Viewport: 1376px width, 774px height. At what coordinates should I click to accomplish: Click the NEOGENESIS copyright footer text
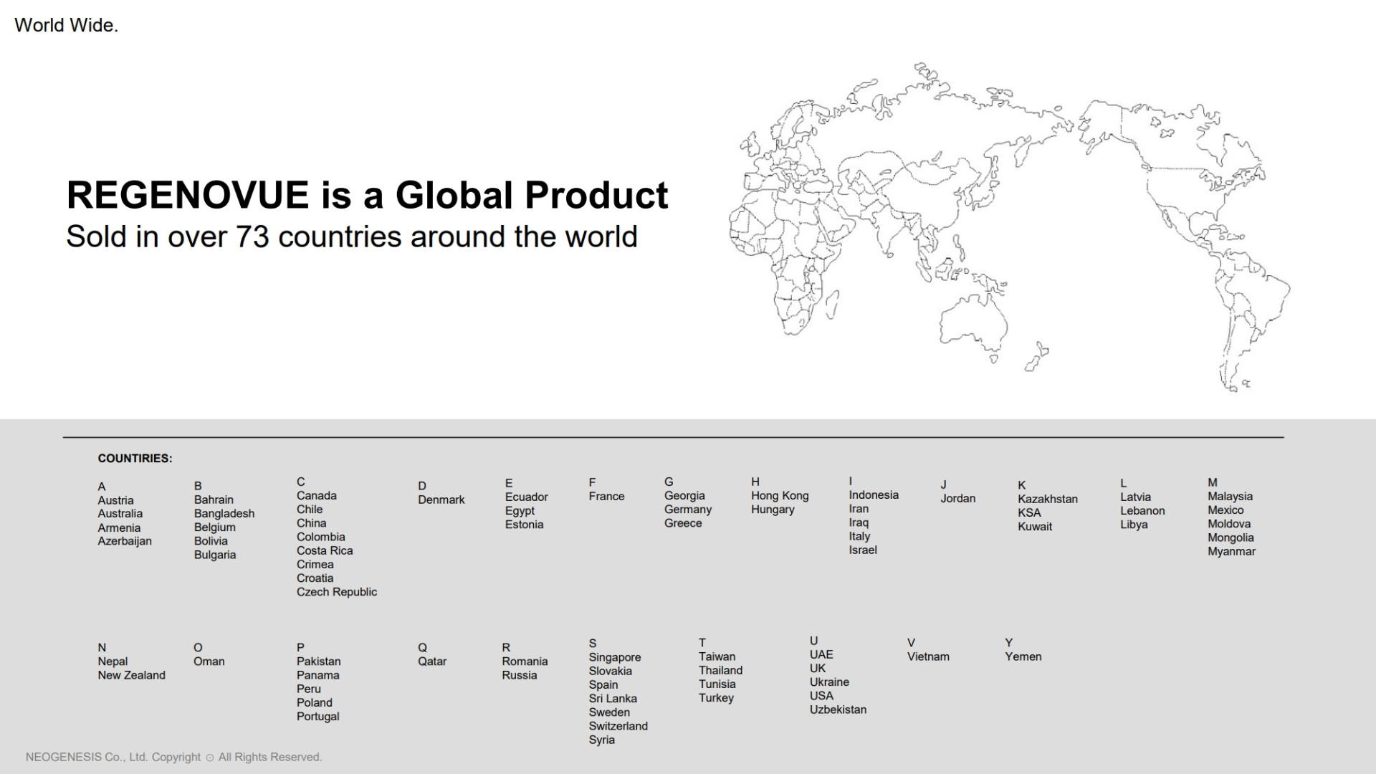[x=174, y=757]
